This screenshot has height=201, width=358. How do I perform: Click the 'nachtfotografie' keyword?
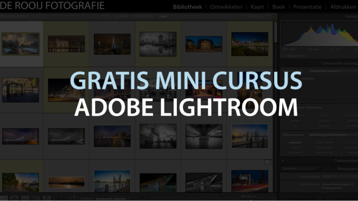tap(324, 142)
